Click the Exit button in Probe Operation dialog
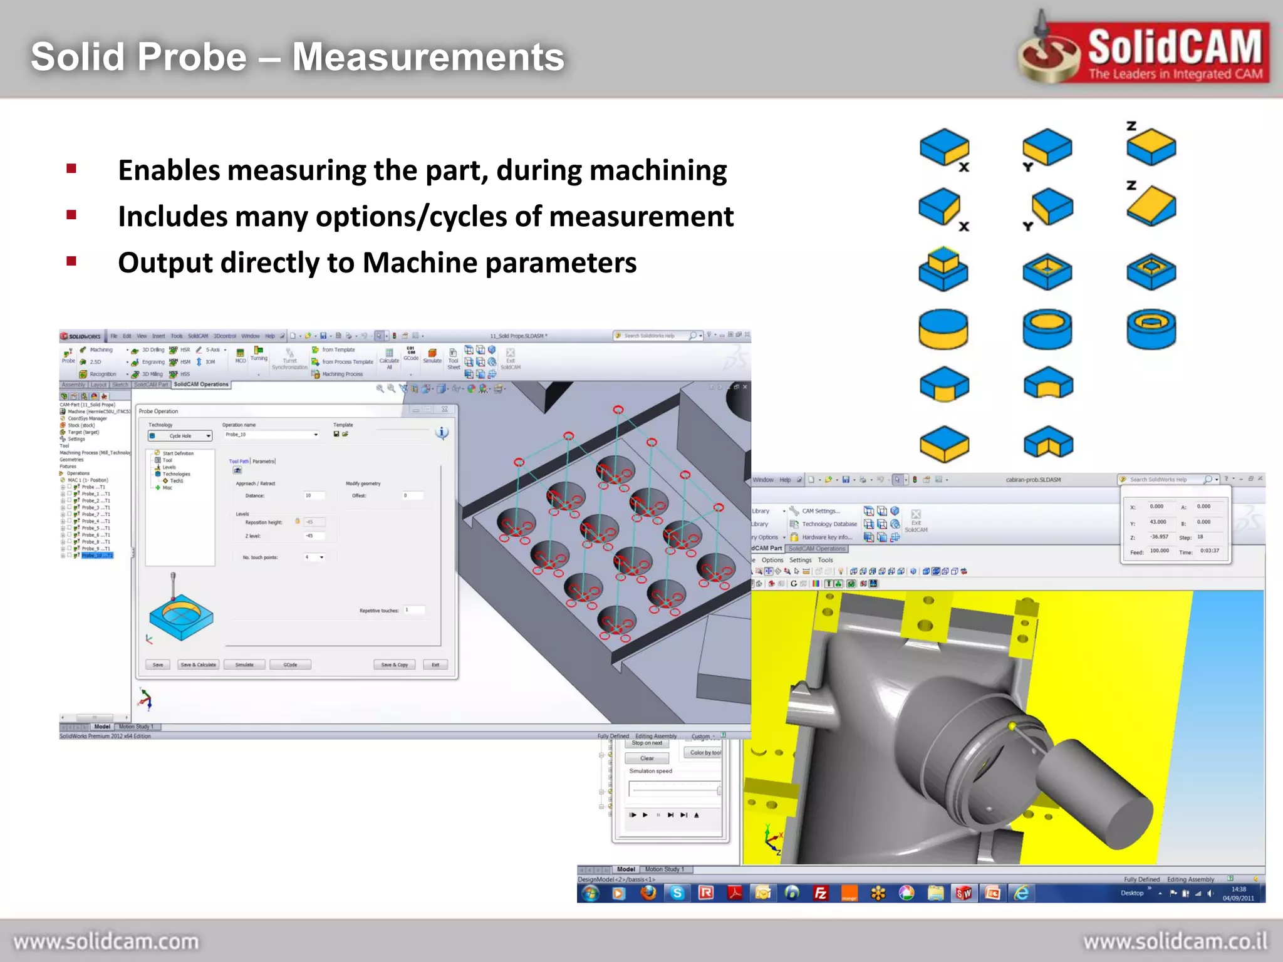 (435, 665)
